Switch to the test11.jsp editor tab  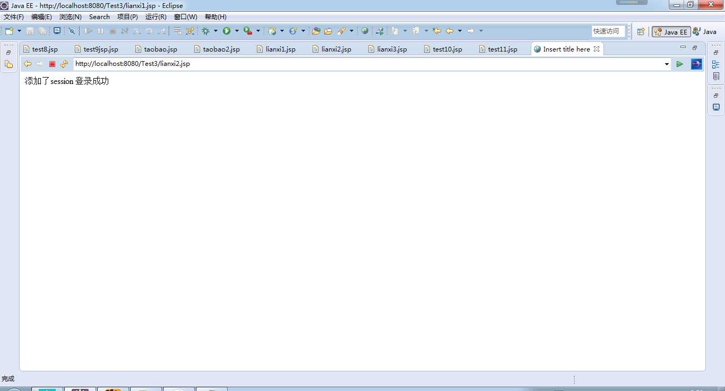click(498, 49)
